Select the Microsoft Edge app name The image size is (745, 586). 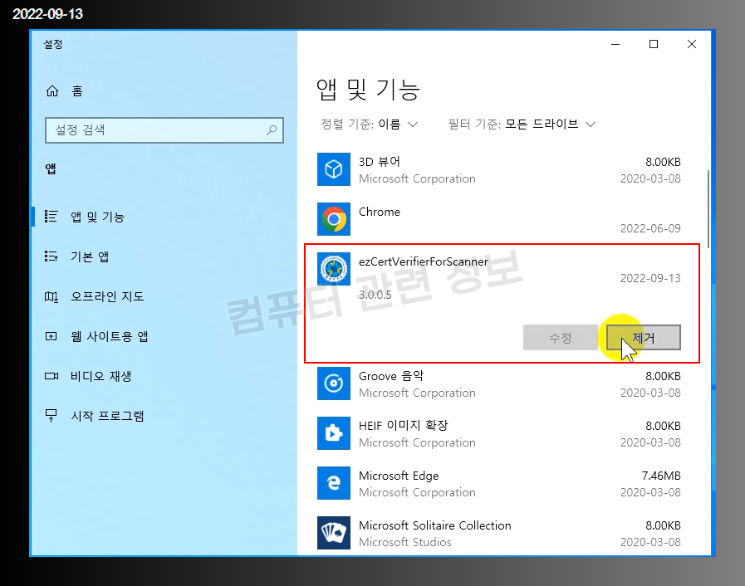point(399,476)
